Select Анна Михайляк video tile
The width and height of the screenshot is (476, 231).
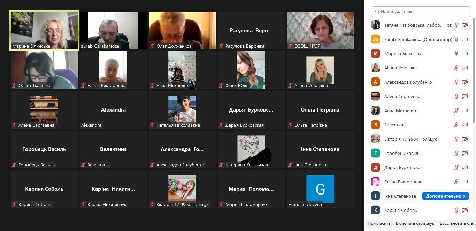coord(182,70)
